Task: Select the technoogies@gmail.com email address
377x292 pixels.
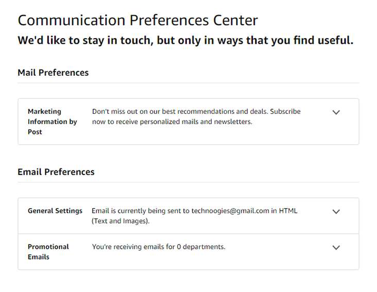Action: tap(230, 211)
